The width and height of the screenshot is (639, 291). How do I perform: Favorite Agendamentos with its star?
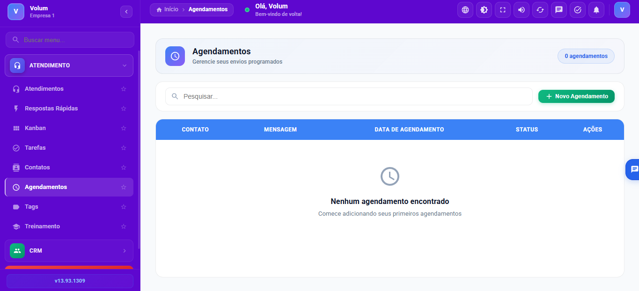[x=124, y=187]
